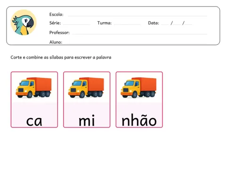The image size is (226, 180).
Task: Click the Aluno blank line
Action: (135, 44)
